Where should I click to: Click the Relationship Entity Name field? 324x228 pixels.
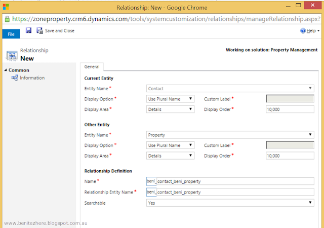pos(230,192)
